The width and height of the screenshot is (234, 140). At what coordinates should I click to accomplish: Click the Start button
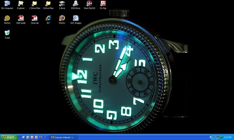click(x=9, y=137)
